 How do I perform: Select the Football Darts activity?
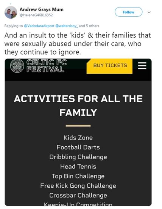click(78, 147)
